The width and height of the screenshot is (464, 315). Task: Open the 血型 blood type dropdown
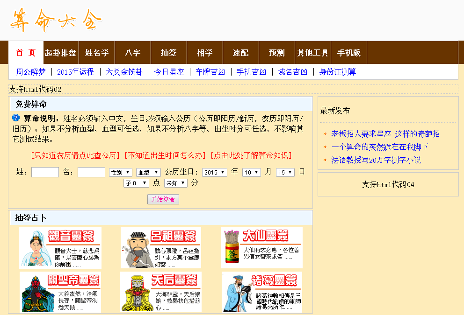point(148,172)
